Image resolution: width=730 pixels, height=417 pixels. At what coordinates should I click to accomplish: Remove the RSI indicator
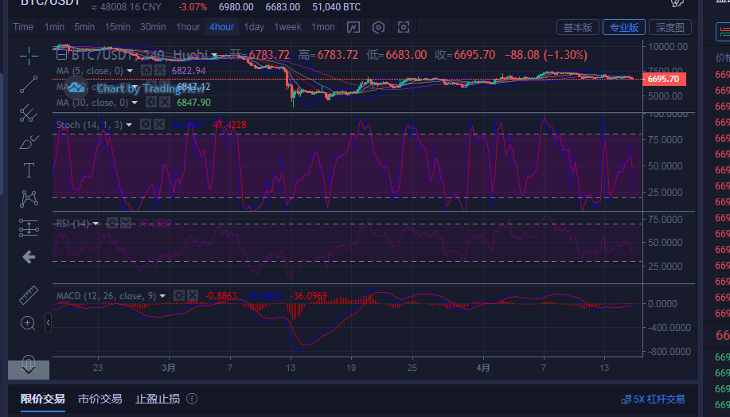126,223
